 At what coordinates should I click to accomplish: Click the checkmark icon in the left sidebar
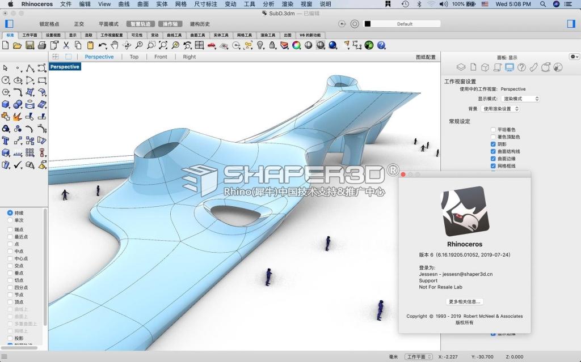pos(18,165)
